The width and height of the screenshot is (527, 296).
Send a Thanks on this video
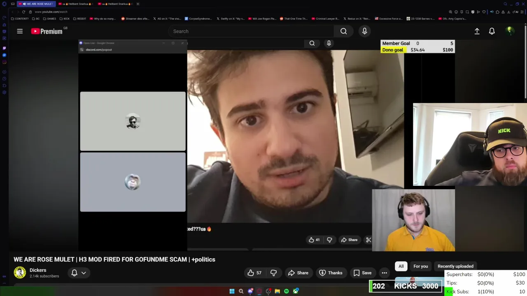click(x=331, y=273)
